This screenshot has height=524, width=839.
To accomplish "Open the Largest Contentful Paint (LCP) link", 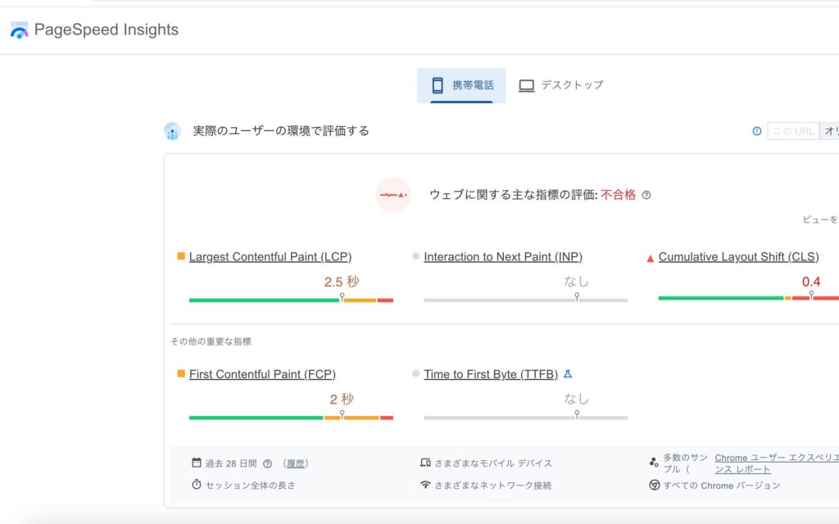I will [270, 256].
